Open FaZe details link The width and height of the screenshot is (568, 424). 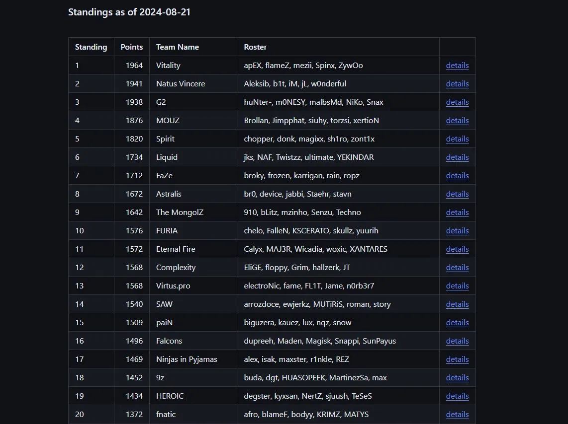tap(457, 176)
